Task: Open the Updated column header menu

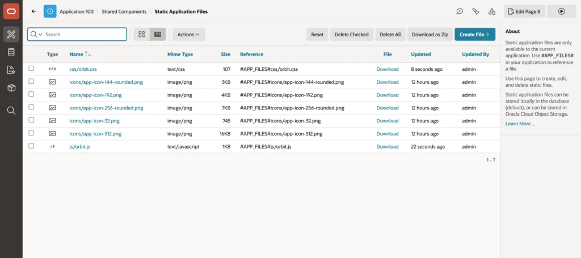Action: point(421,54)
